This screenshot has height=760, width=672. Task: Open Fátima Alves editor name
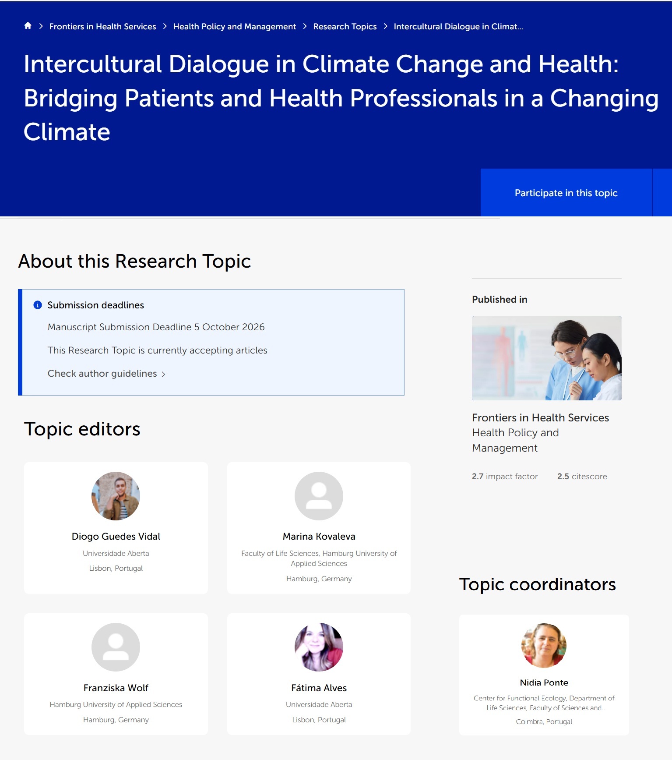pyautogui.click(x=319, y=688)
